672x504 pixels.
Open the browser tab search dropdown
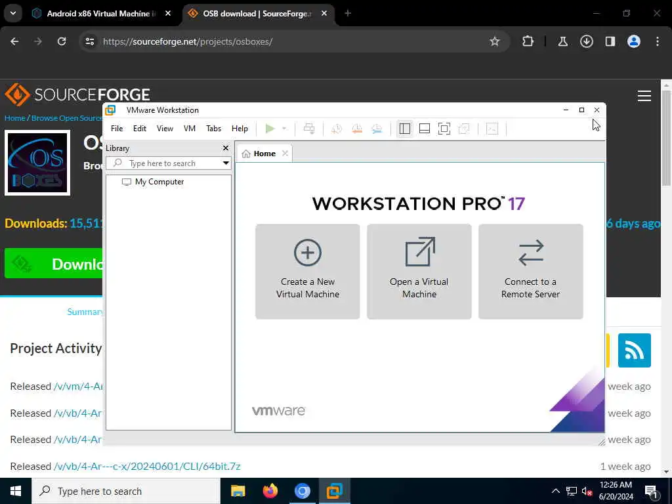[x=13, y=13]
